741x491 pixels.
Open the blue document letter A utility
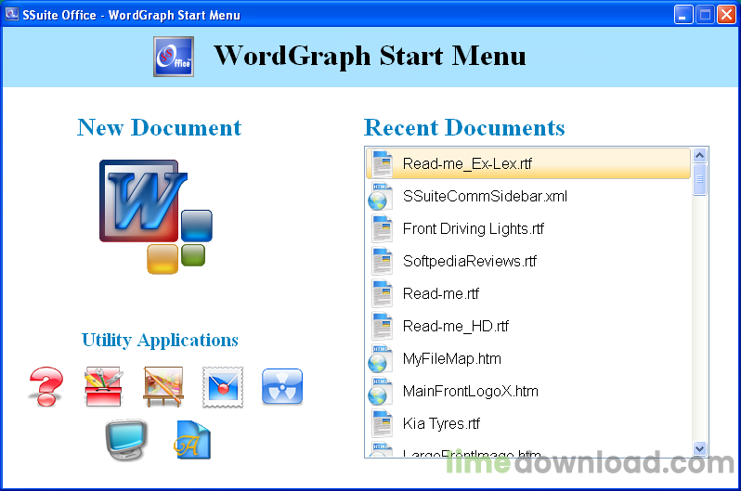pos(192,440)
